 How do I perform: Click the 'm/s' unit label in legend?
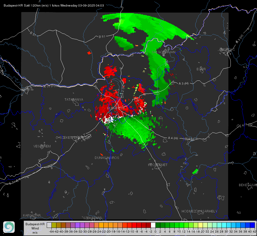(x=35, y=233)
